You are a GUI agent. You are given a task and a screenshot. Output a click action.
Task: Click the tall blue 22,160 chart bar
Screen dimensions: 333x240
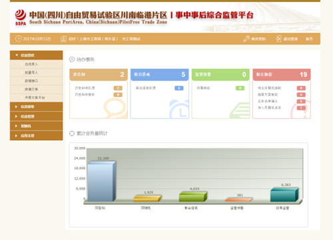point(102,181)
